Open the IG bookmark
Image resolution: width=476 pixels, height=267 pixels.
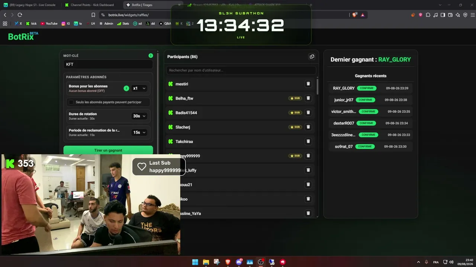click(66, 23)
